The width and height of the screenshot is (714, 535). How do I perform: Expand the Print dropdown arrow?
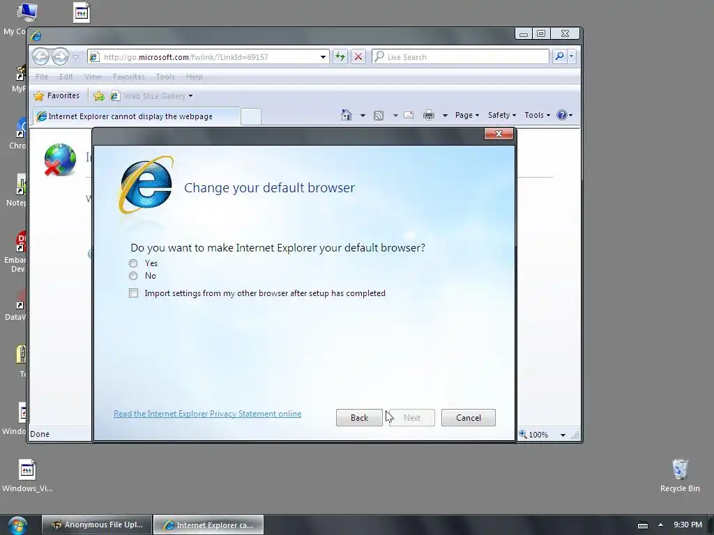coord(445,116)
